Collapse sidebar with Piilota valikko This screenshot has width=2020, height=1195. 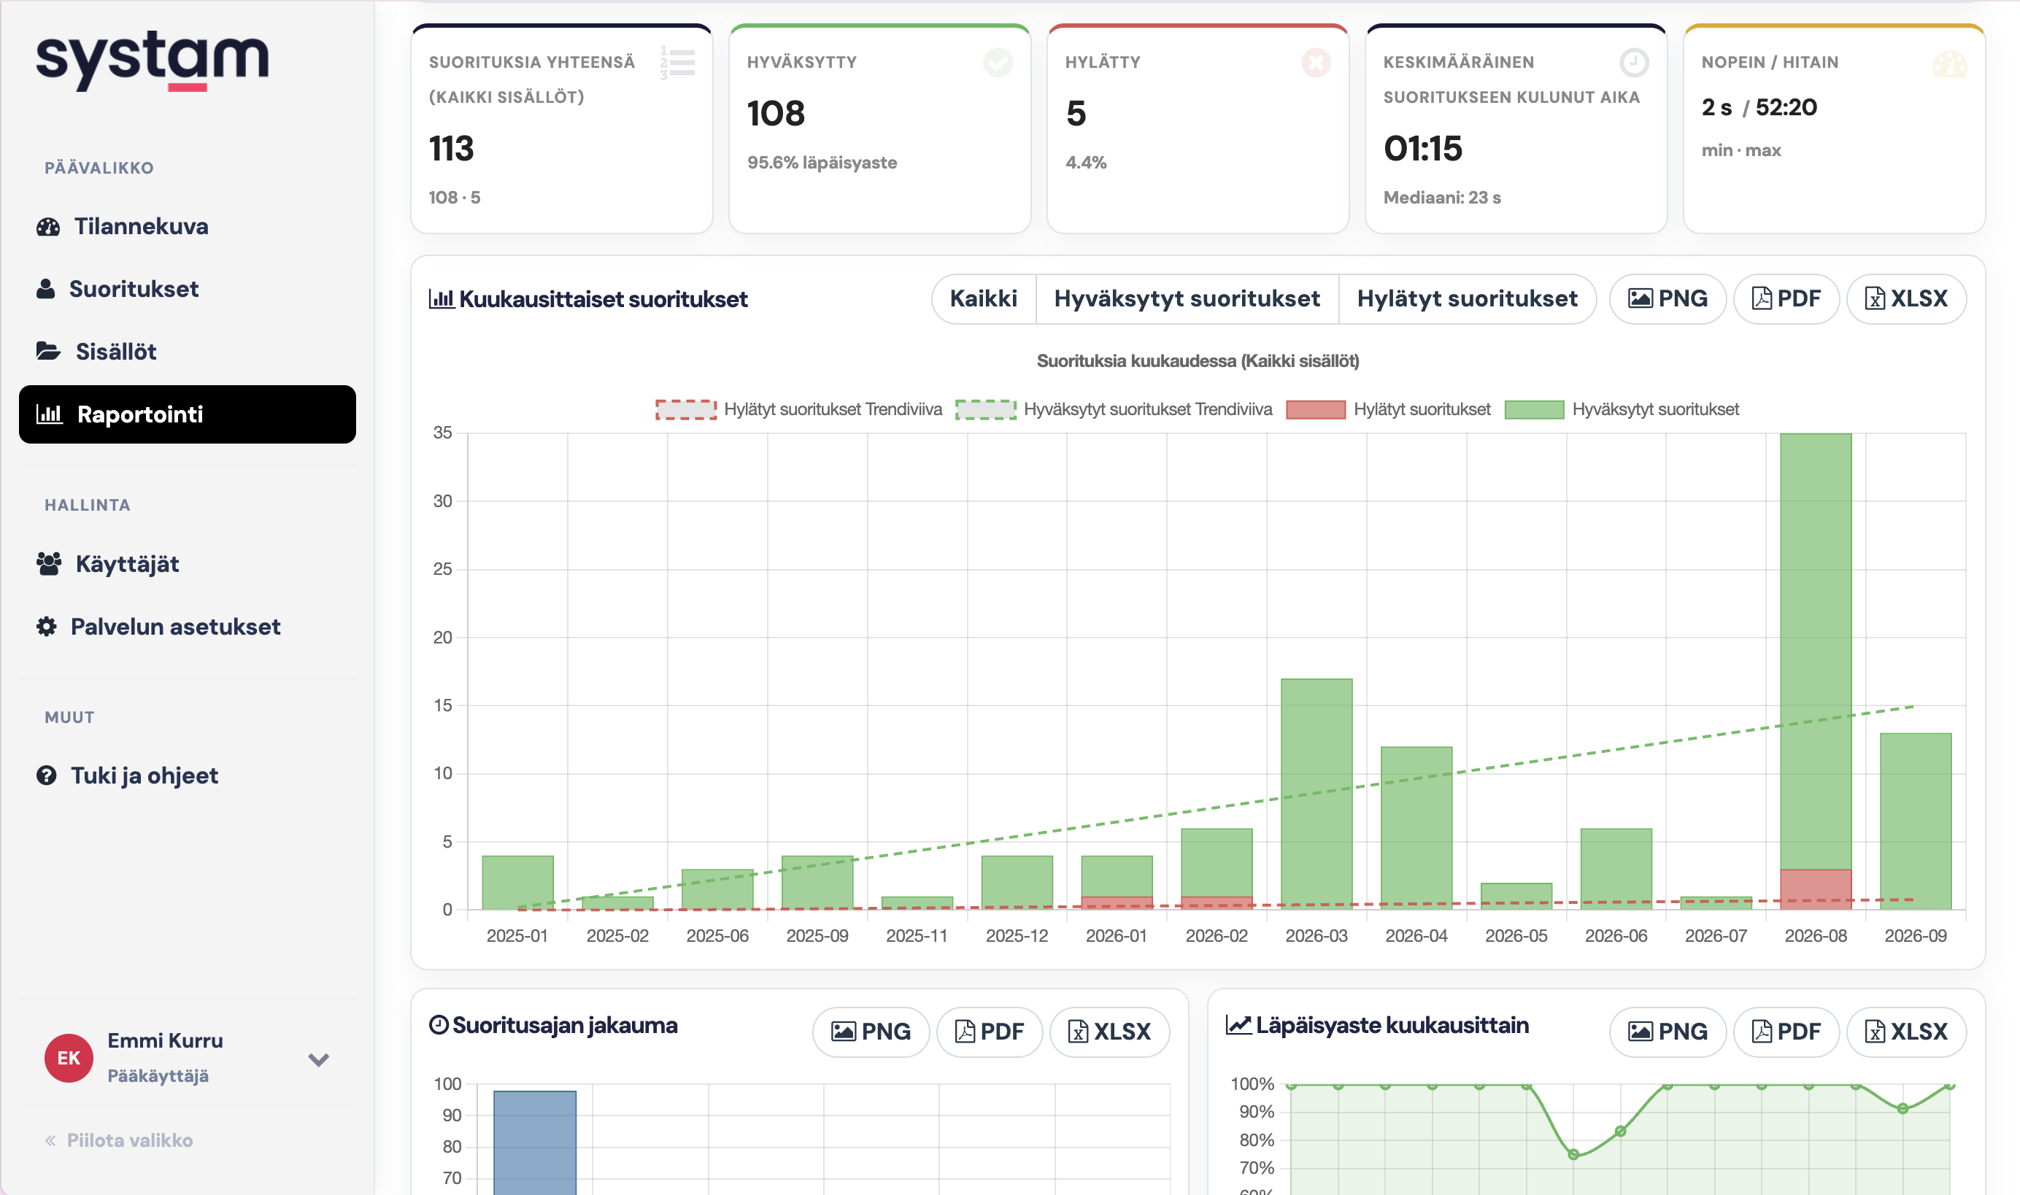coord(118,1140)
